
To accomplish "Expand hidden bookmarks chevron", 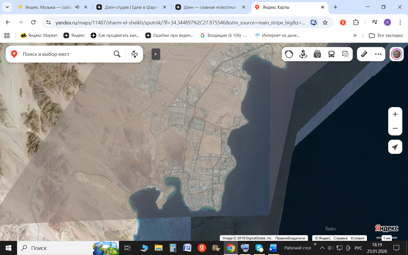I will click(355, 35).
